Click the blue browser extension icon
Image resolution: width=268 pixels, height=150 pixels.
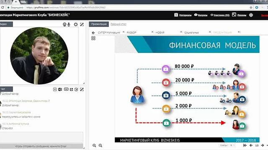coord(257,7)
